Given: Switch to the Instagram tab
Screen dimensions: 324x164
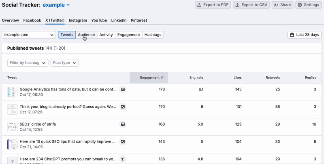Looking at the screenshot, I should (78, 20).
